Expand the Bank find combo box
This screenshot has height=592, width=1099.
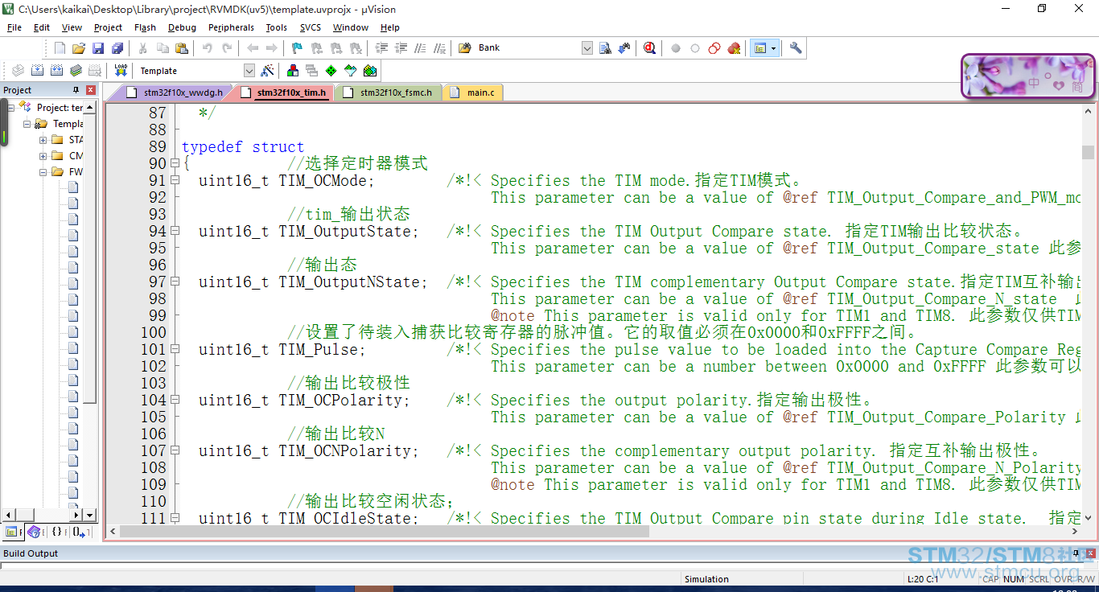(587, 48)
